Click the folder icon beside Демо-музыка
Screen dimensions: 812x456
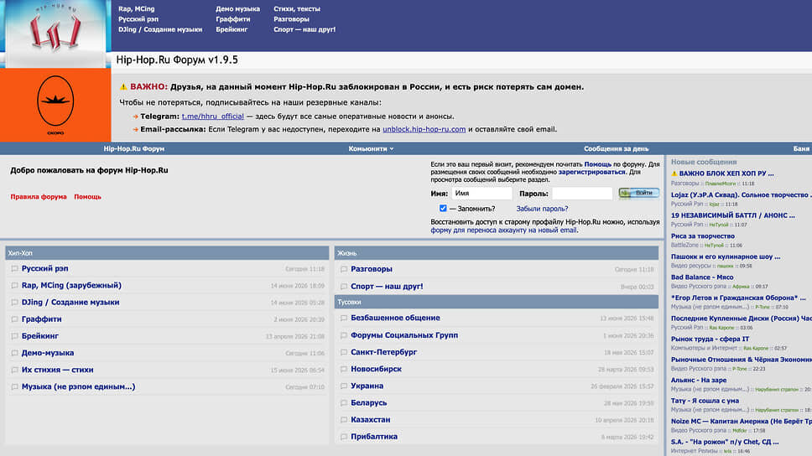(x=14, y=353)
